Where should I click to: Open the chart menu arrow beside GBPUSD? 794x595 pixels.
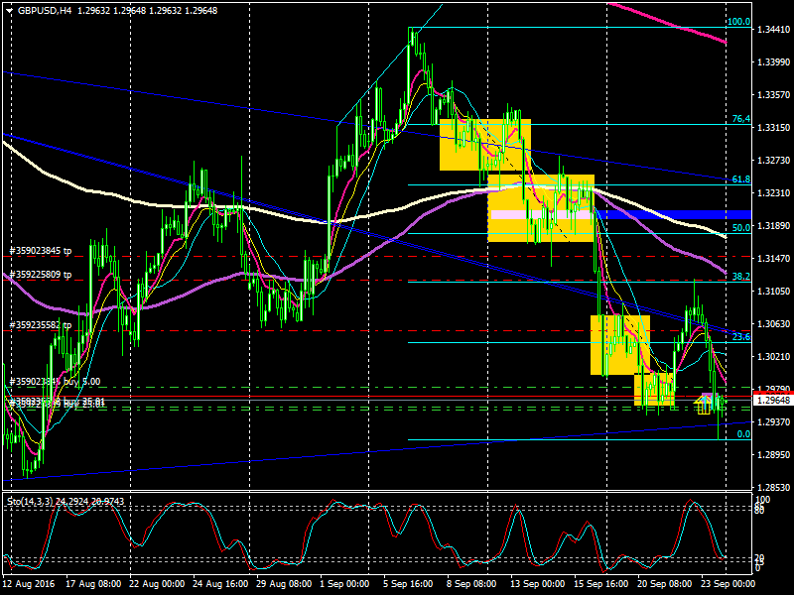[x=10, y=11]
